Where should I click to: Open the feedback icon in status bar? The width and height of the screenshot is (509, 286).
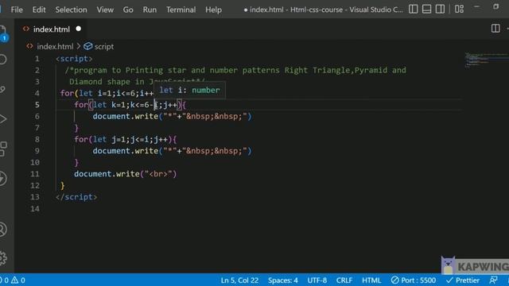(493, 280)
